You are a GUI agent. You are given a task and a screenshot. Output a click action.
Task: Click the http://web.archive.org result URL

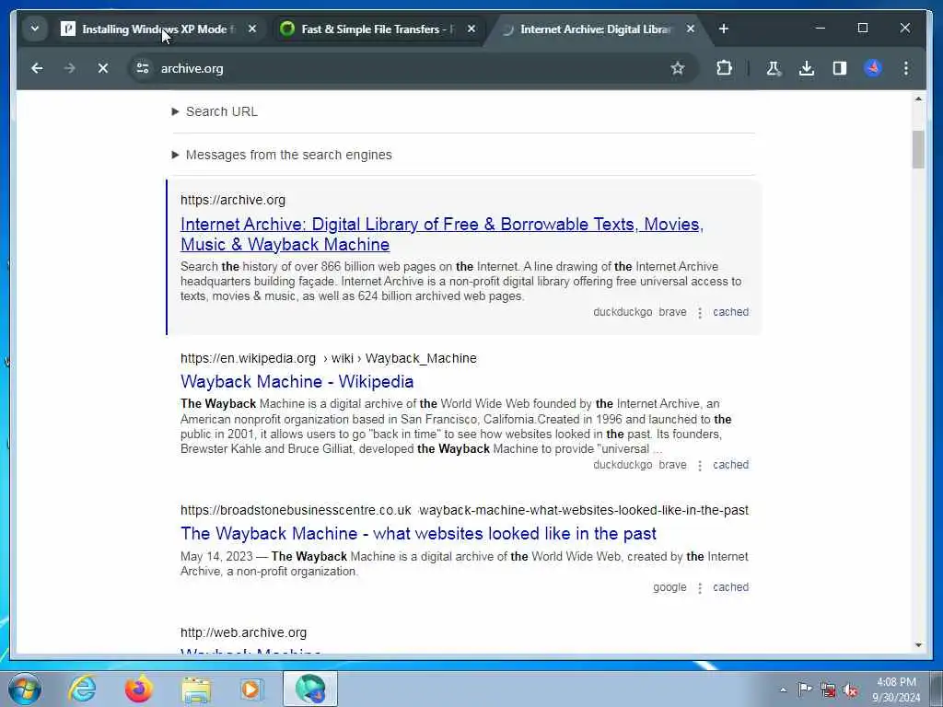(x=243, y=632)
